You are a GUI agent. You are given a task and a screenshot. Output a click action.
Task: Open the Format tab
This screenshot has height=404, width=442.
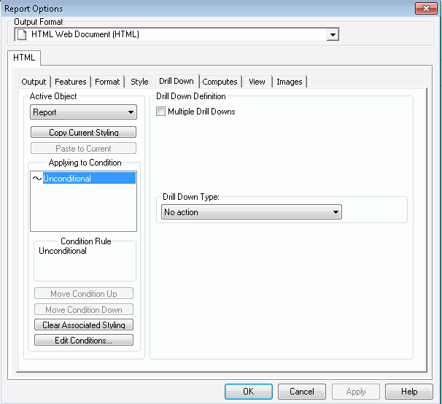click(x=107, y=82)
